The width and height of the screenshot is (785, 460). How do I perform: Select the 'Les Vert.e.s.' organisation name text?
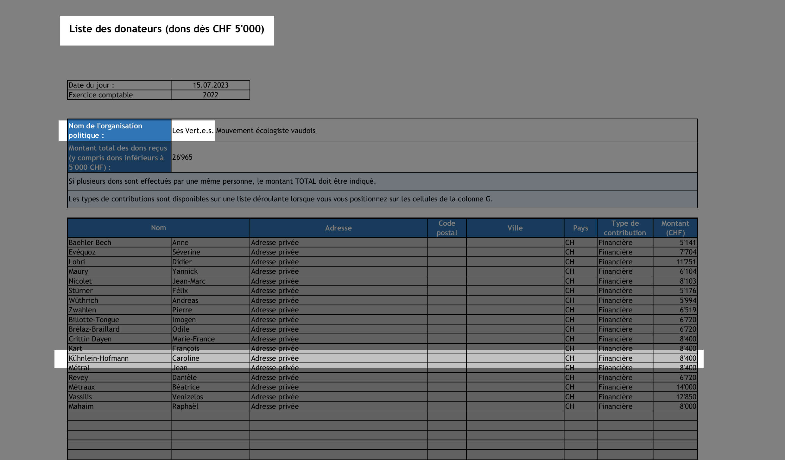click(193, 131)
